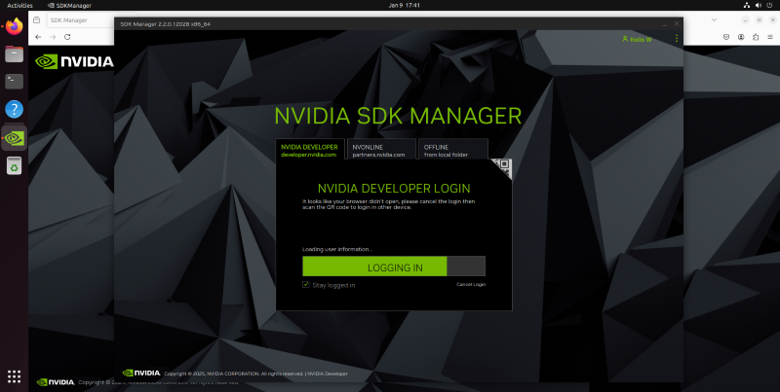The image size is (780, 392).
Task: Click the Cancel Login link
Action: click(470, 284)
